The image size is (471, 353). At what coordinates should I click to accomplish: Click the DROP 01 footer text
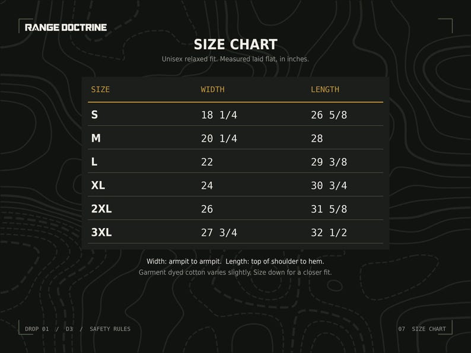click(37, 329)
